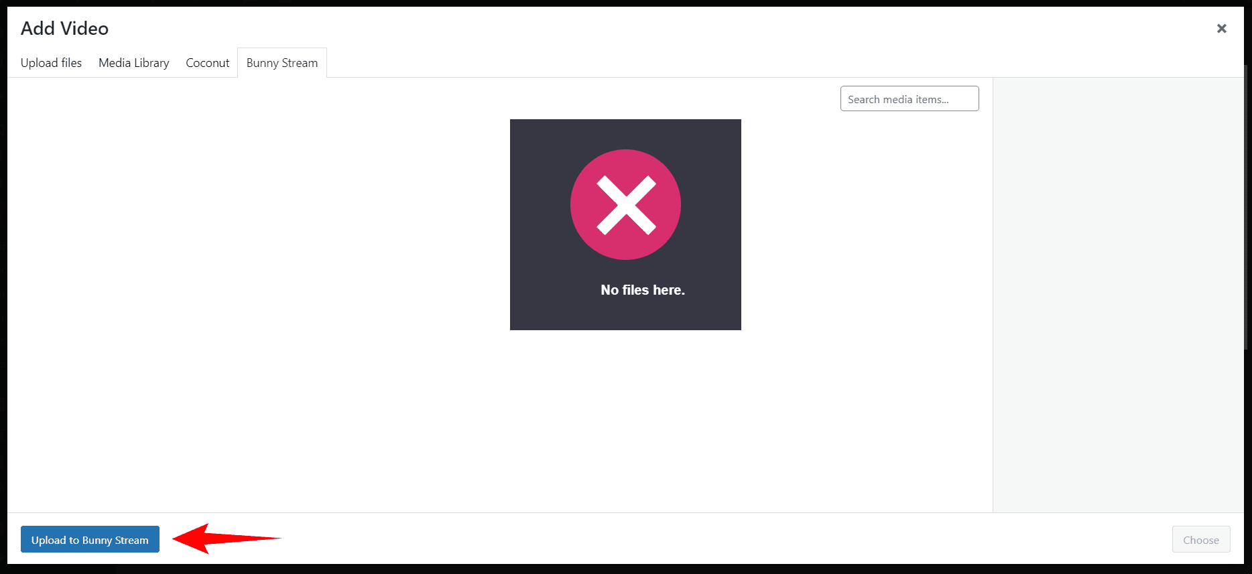Select the Coconut tab

point(207,63)
